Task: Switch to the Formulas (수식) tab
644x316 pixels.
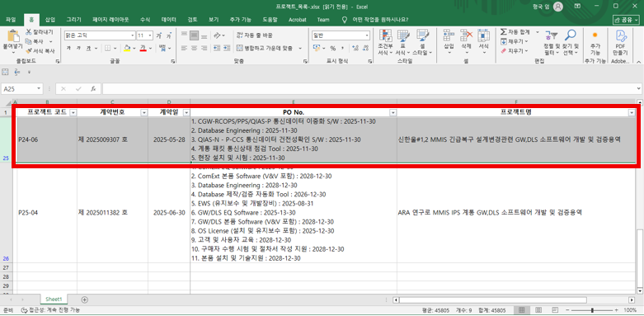Action: [x=145, y=19]
